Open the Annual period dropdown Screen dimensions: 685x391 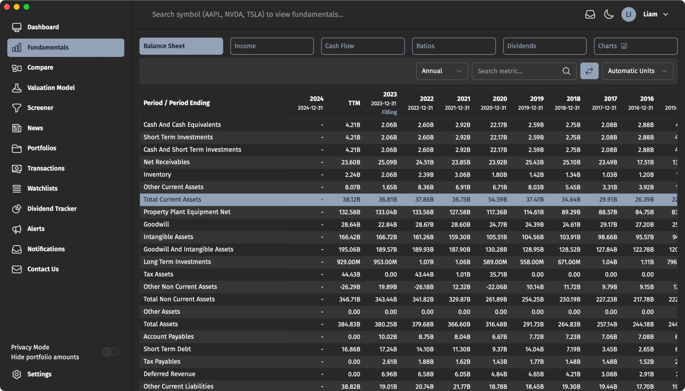pos(442,71)
